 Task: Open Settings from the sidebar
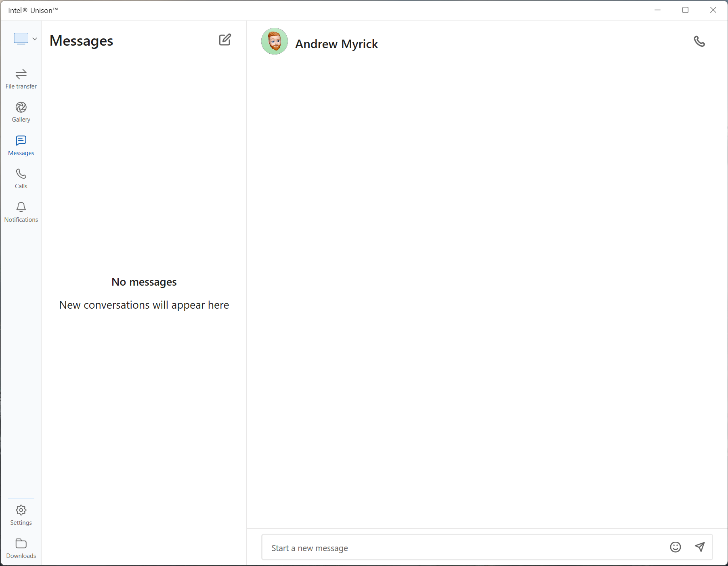click(21, 515)
